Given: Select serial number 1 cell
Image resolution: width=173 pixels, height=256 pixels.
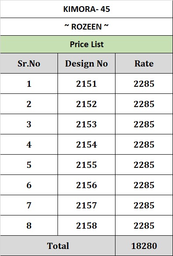Looking at the screenshot, I should pyautogui.click(x=29, y=84).
